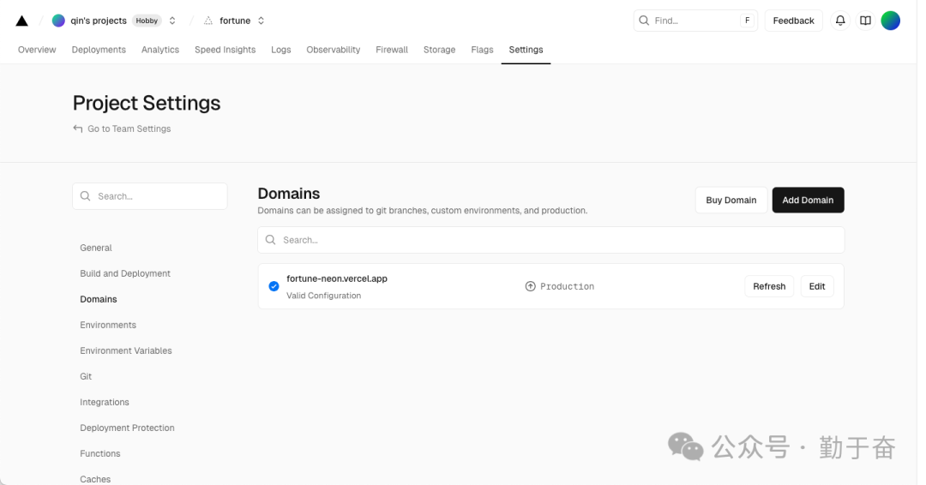Click the Feedback button
Viewport: 926px width, 485px height.
tap(793, 21)
